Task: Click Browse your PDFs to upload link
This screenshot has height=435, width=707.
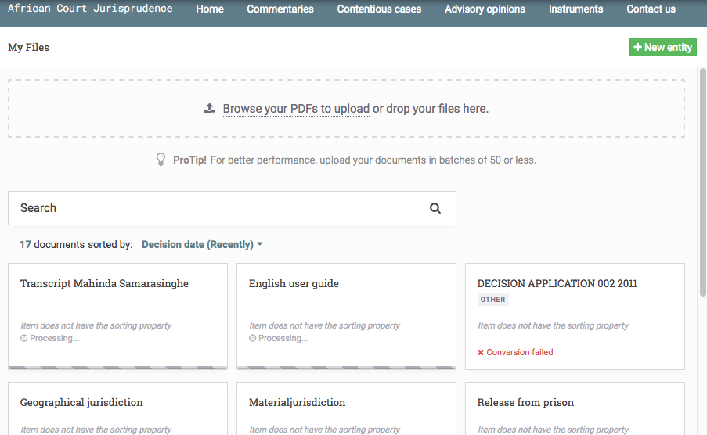Action: click(x=296, y=109)
